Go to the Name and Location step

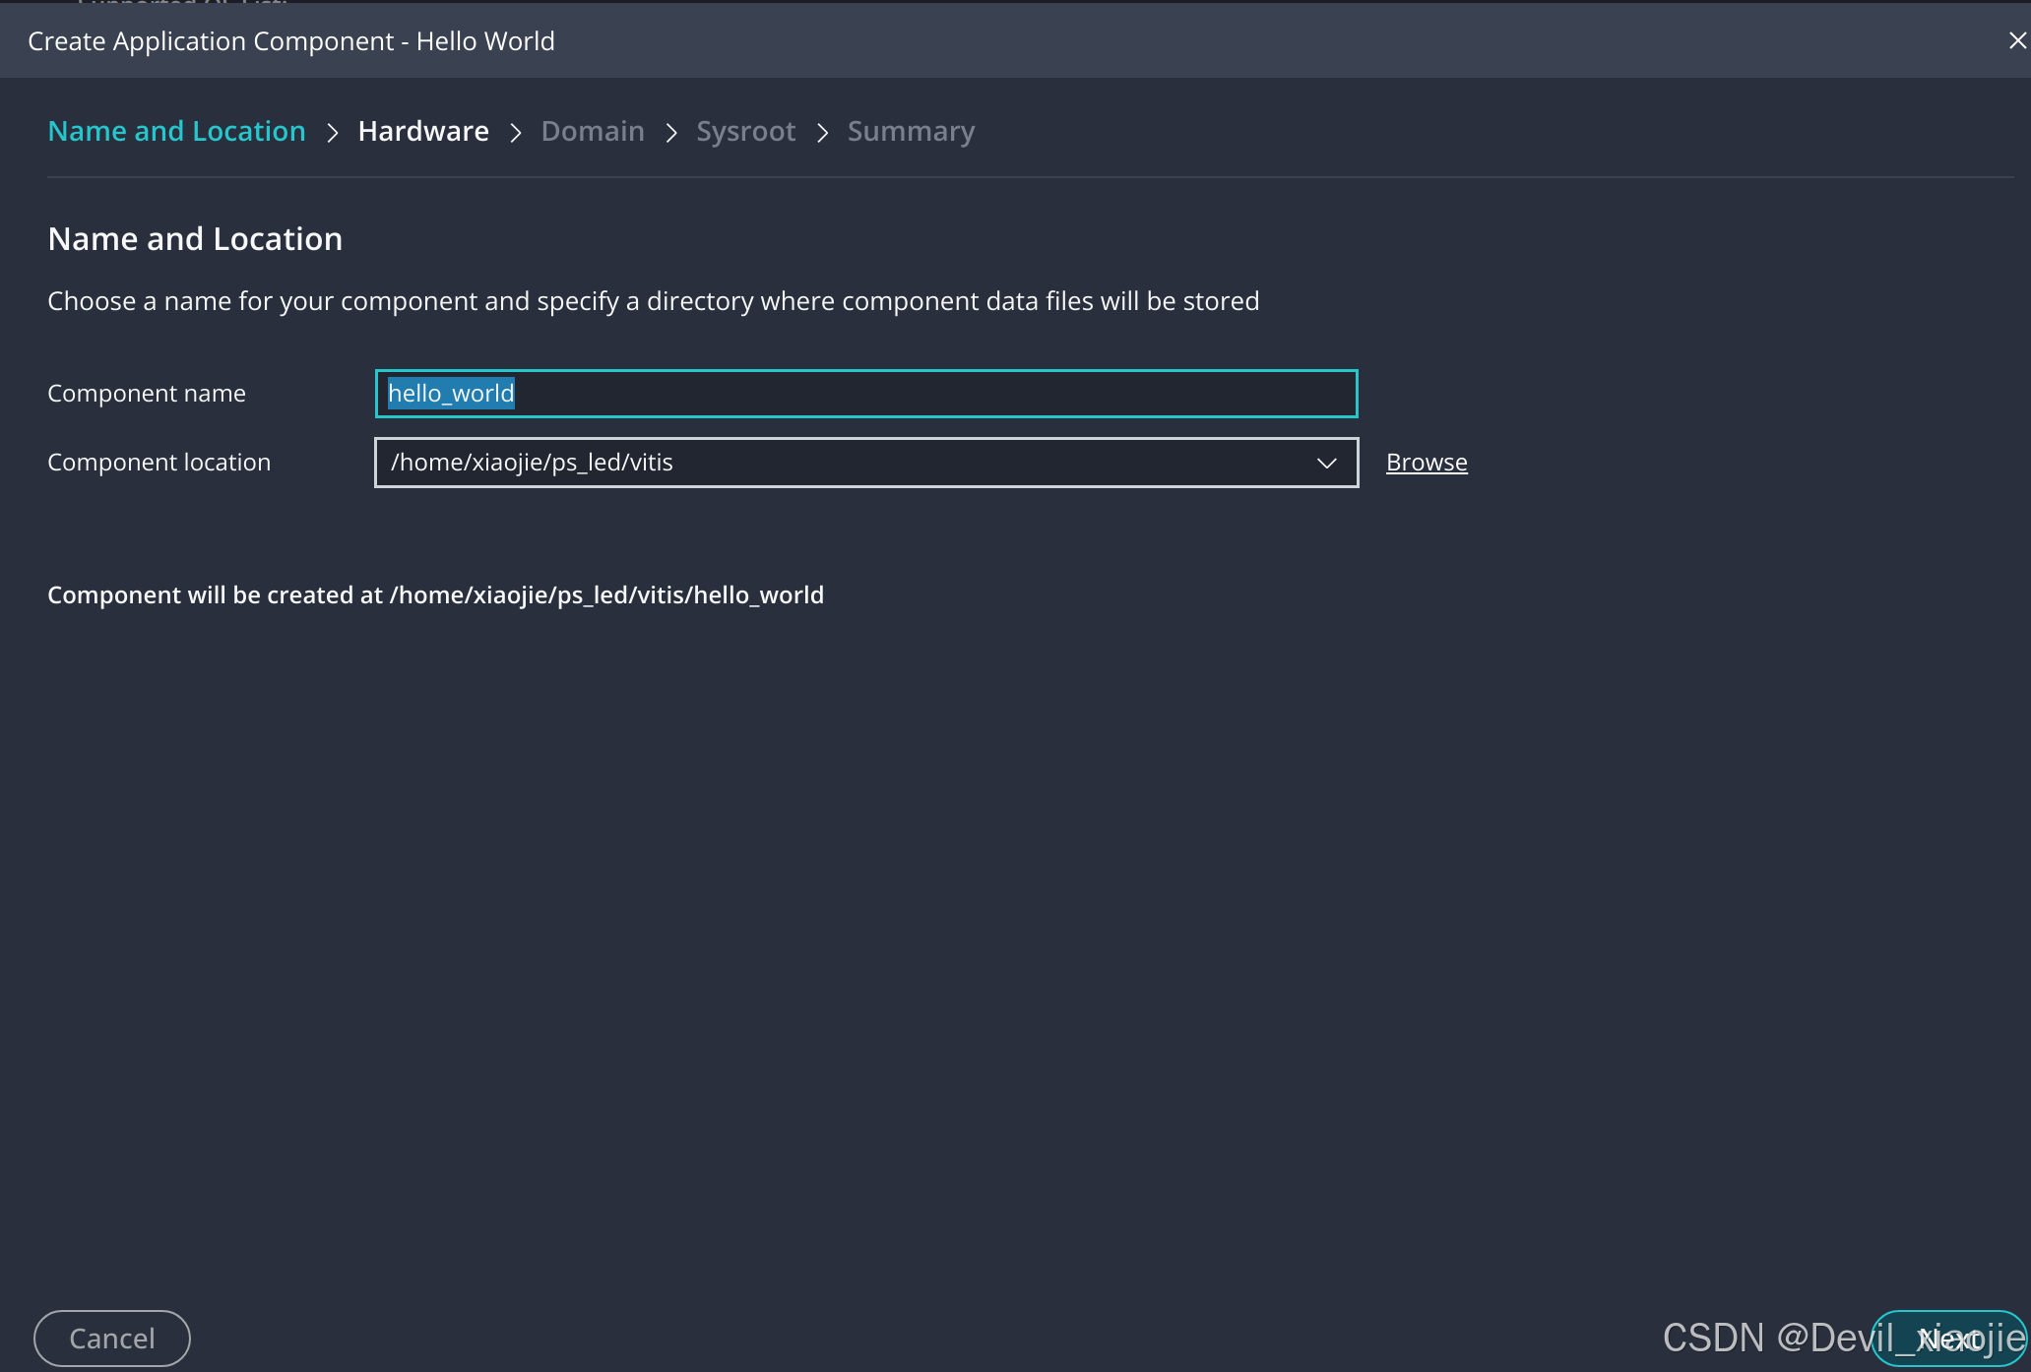176,131
